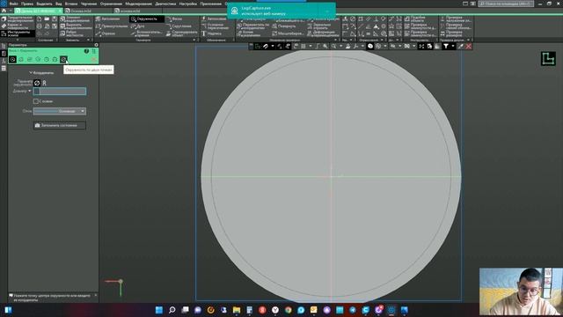
Task: Open dropdown arrow beside home icon
Action: (11, 11)
